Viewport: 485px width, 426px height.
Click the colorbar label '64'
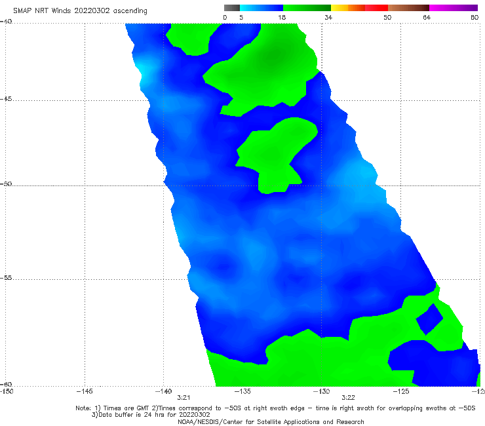[427, 18]
